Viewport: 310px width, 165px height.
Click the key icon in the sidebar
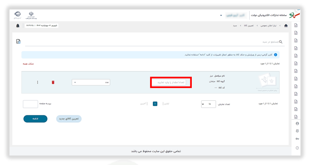point(297,139)
